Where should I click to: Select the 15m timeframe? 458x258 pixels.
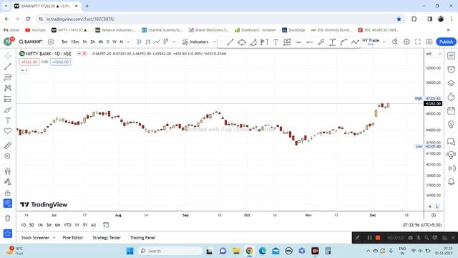click(74, 42)
